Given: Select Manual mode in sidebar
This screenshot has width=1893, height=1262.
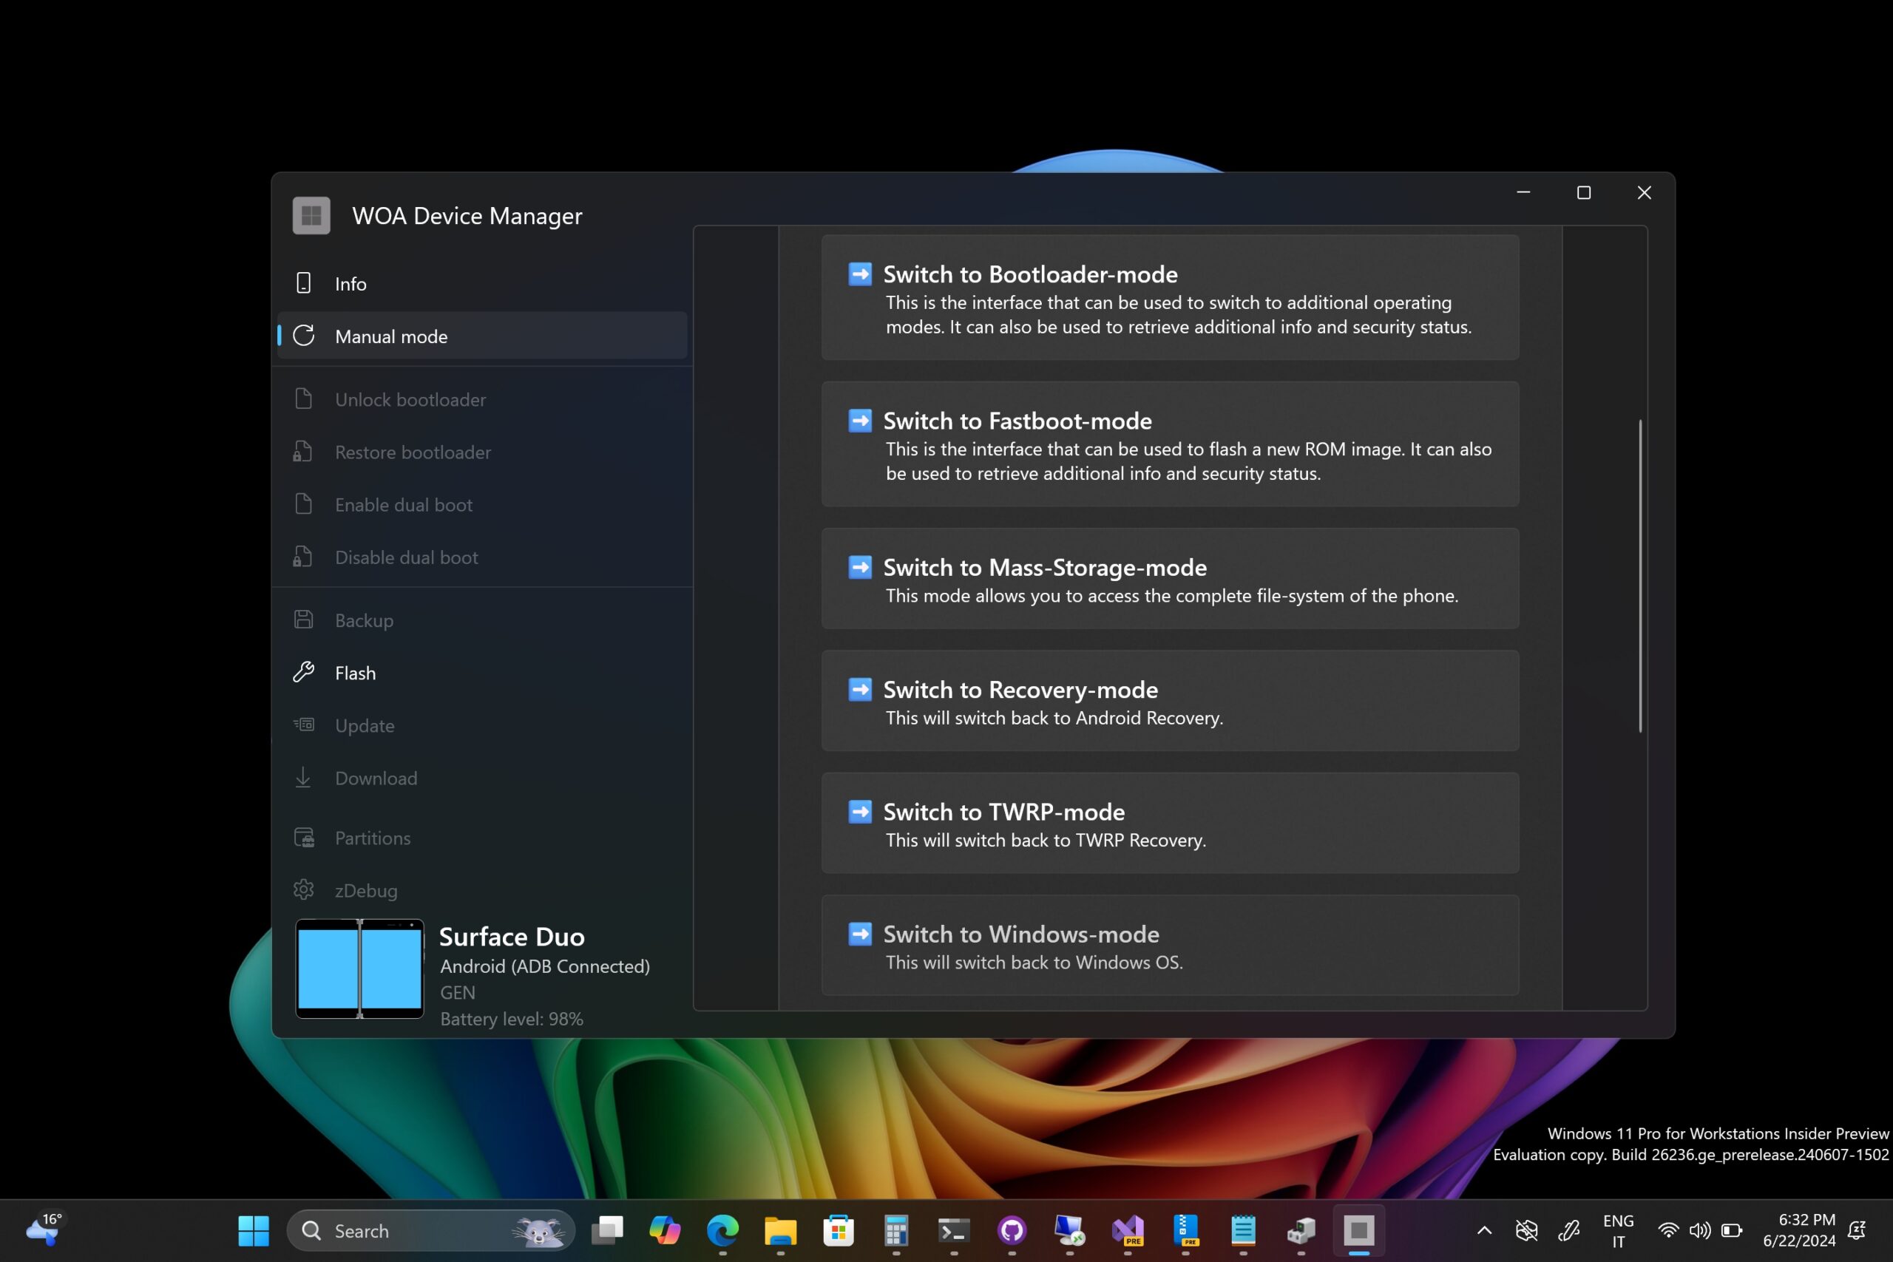Looking at the screenshot, I should pyautogui.click(x=482, y=336).
